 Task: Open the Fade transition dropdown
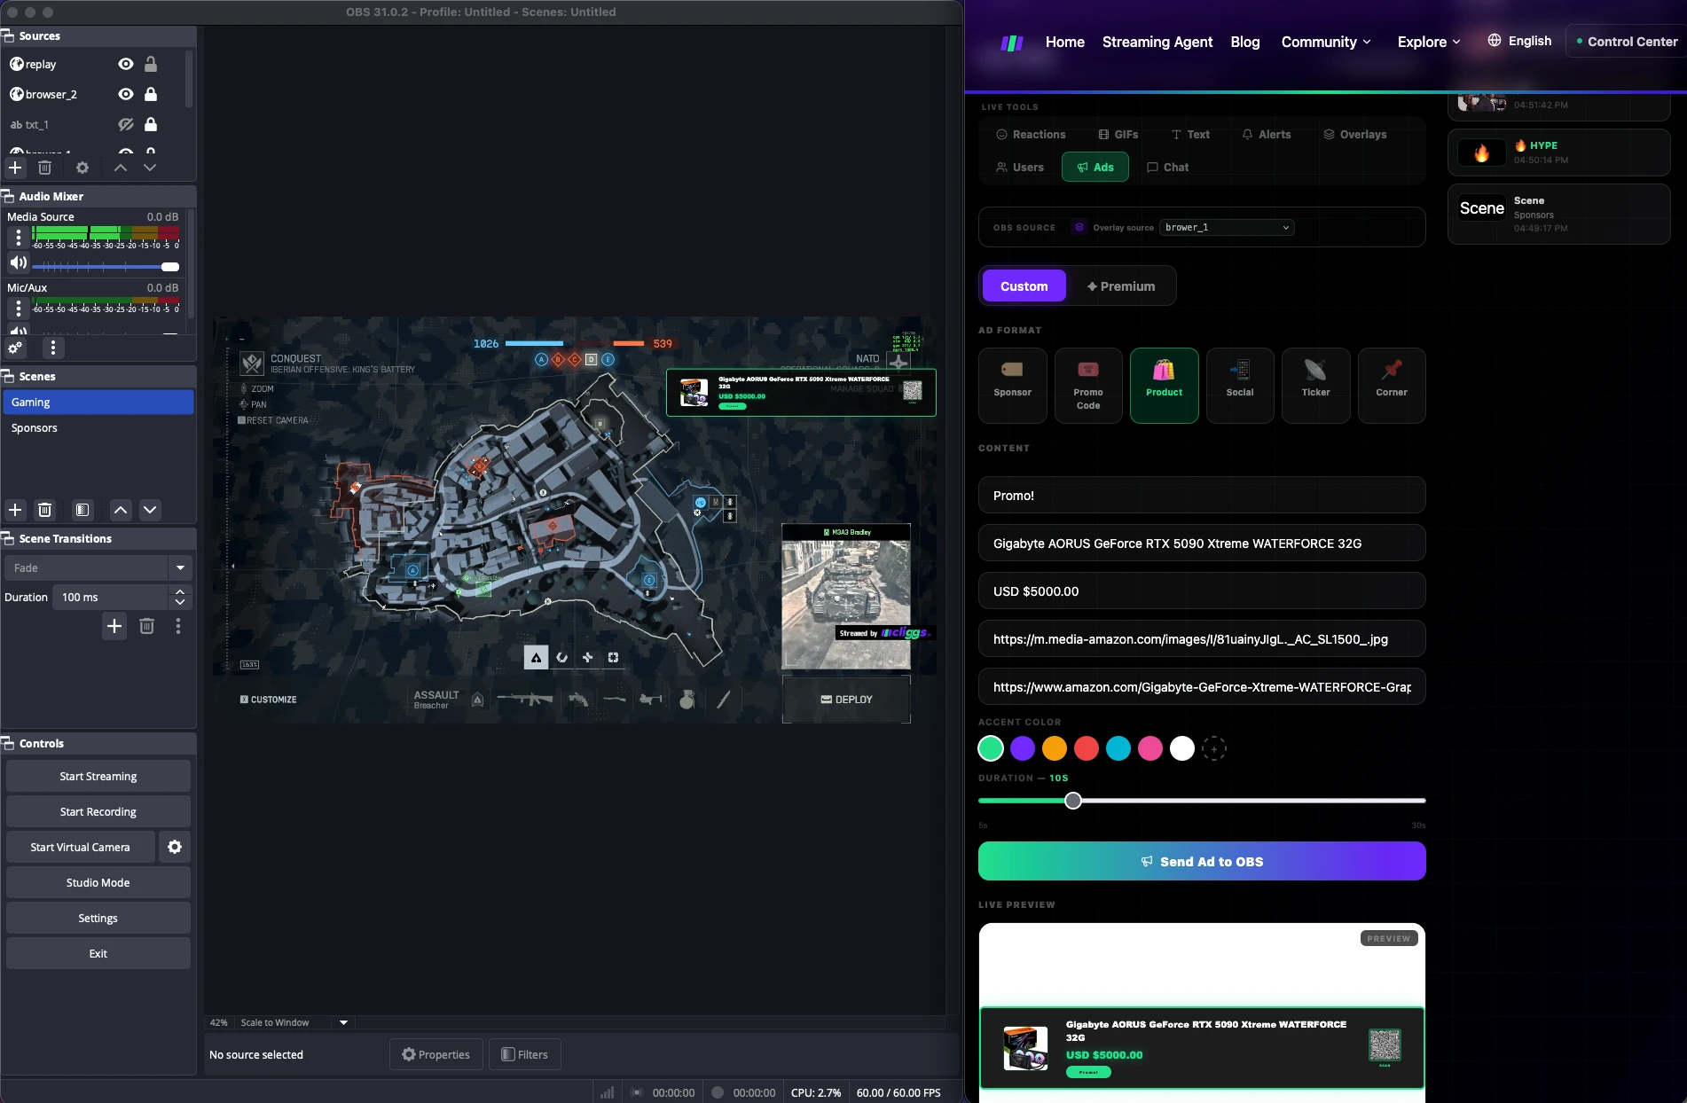click(98, 567)
